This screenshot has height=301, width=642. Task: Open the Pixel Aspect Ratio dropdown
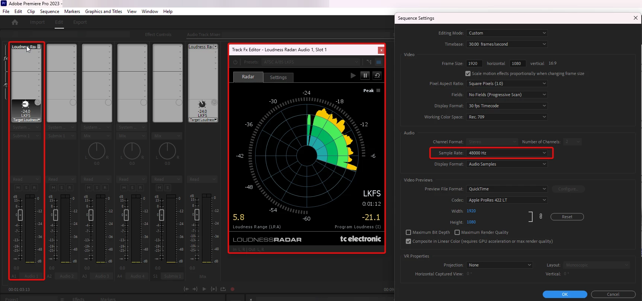507,84
